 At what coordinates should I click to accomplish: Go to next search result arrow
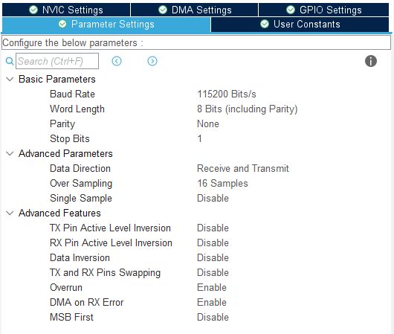(152, 61)
